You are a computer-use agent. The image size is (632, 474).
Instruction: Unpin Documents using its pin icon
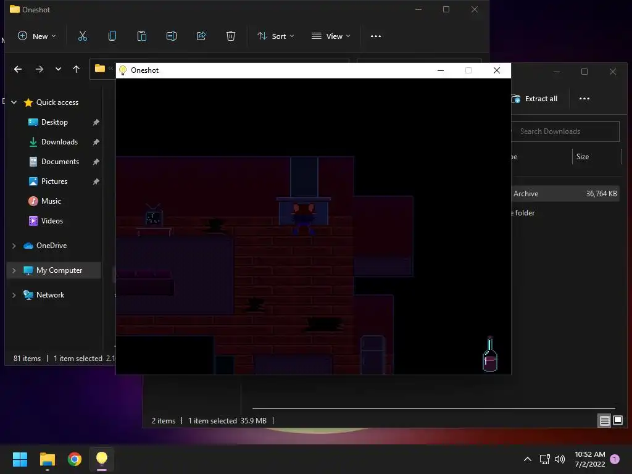[x=96, y=162]
